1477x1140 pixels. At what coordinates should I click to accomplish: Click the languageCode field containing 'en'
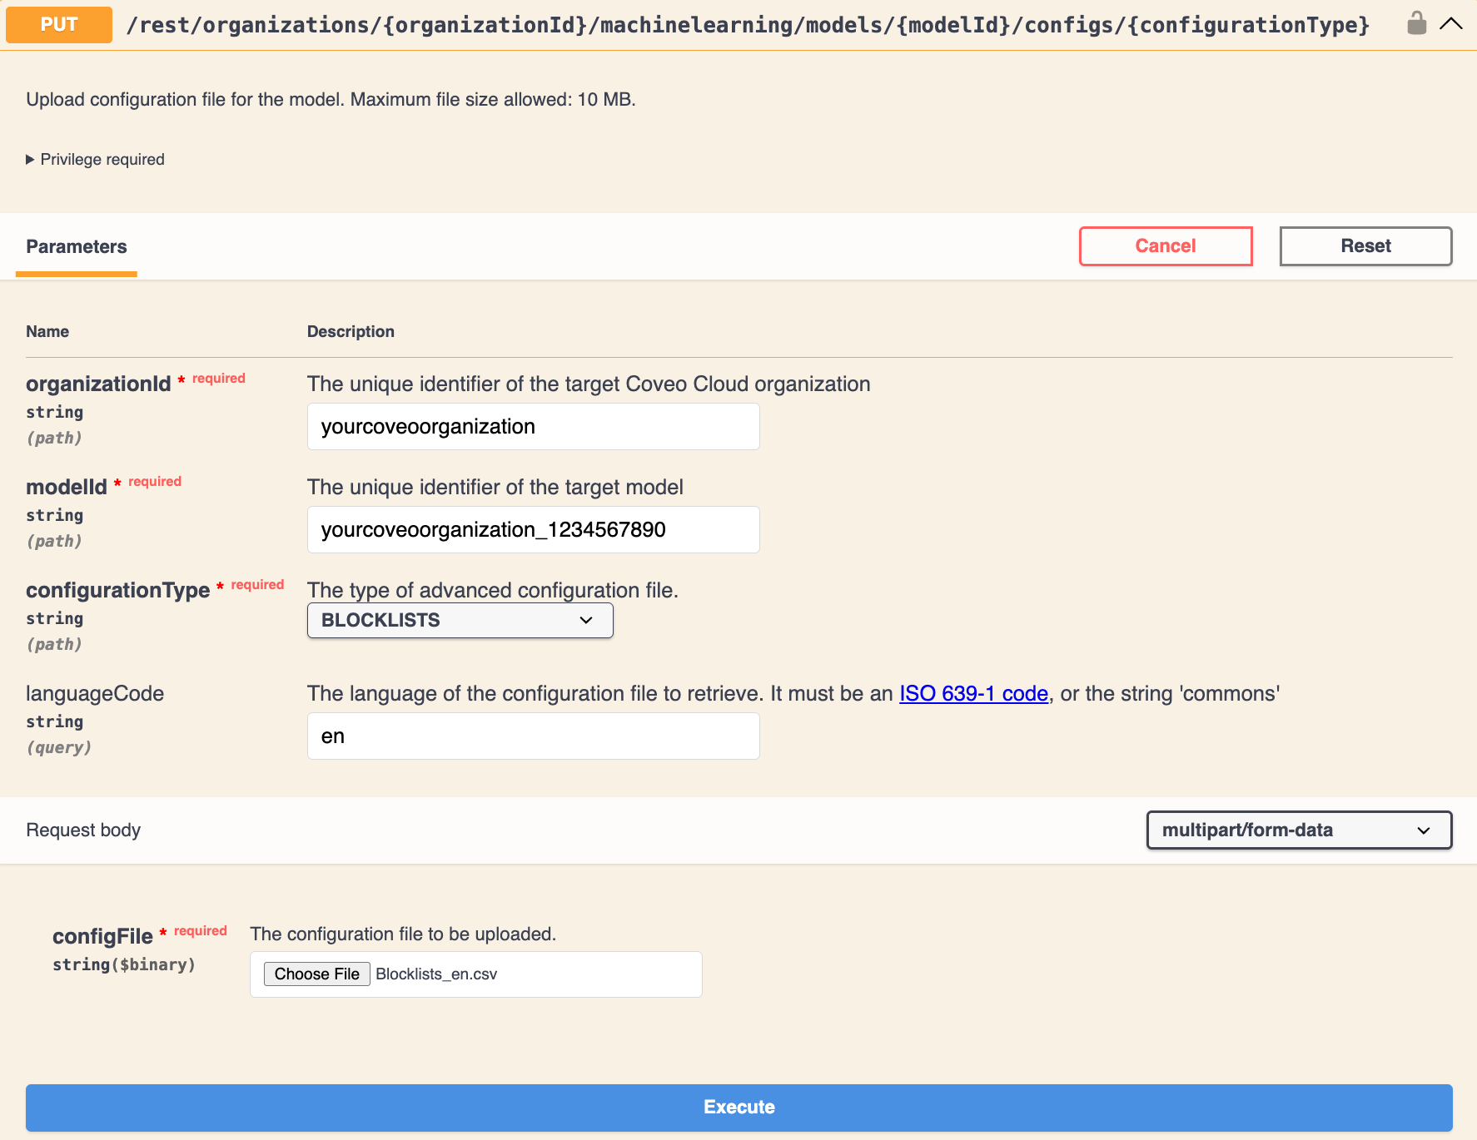pos(533,736)
